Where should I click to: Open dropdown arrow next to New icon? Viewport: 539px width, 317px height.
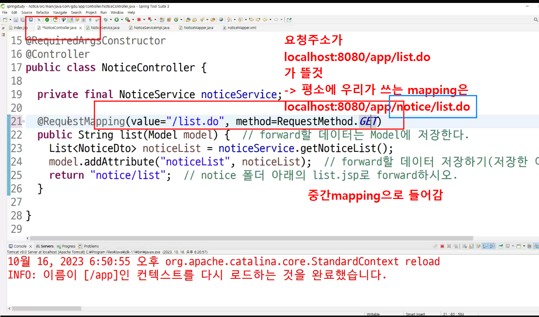(10, 20)
